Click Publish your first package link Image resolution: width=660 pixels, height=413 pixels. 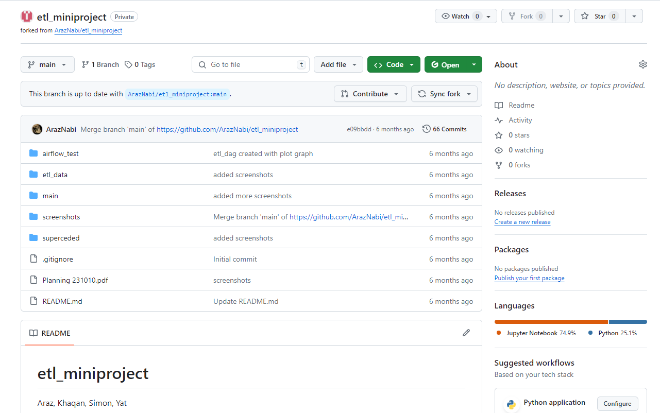click(x=529, y=278)
